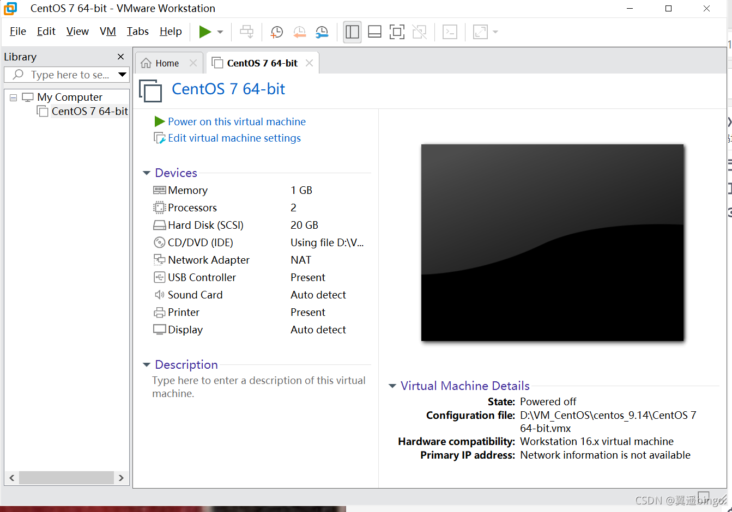Click the Network Adapter device icon
This screenshot has width=732, height=512.
[x=159, y=260]
